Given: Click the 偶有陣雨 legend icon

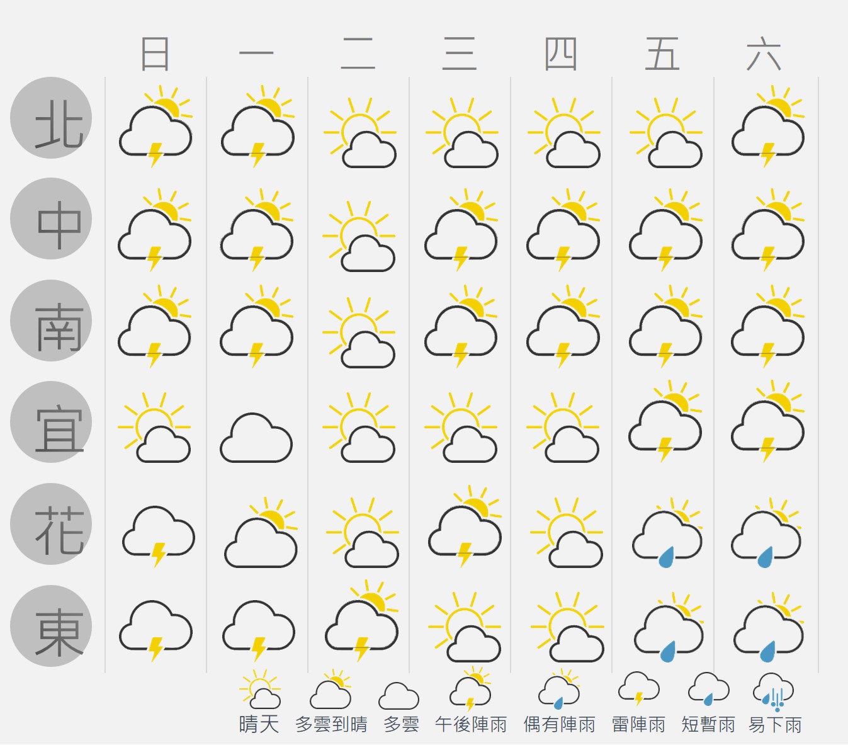Looking at the screenshot, I should tap(559, 690).
